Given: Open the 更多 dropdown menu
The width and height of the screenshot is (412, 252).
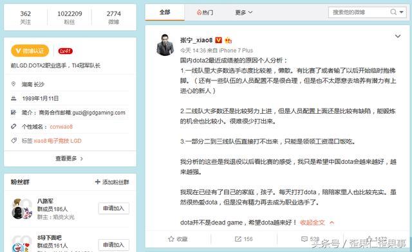Looking at the screenshot, I should [243, 12].
